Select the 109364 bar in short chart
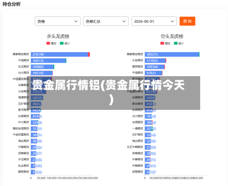Viewport: 228px width, 186px height. pos(155,67)
